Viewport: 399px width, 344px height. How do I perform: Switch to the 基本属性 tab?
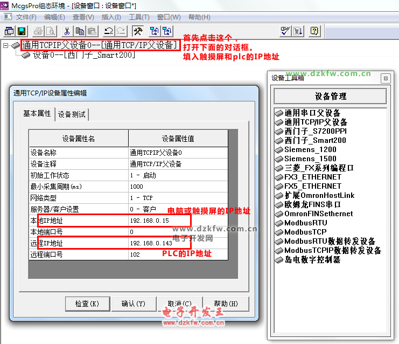tap(37, 114)
